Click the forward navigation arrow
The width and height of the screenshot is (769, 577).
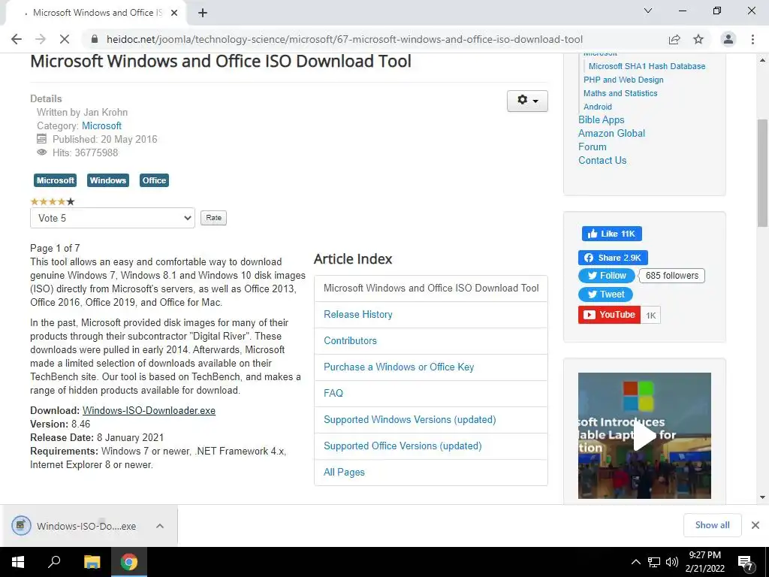[41, 39]
